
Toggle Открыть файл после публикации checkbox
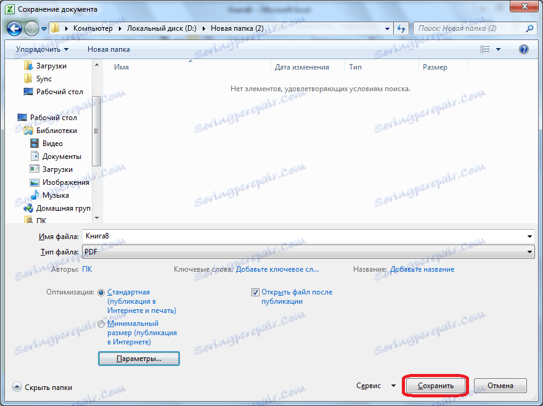pyautogui.click(x=255, y=293)
